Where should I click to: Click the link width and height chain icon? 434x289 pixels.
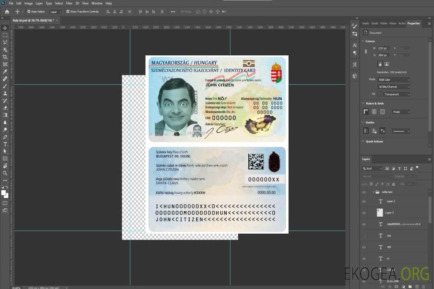[366, 52]
